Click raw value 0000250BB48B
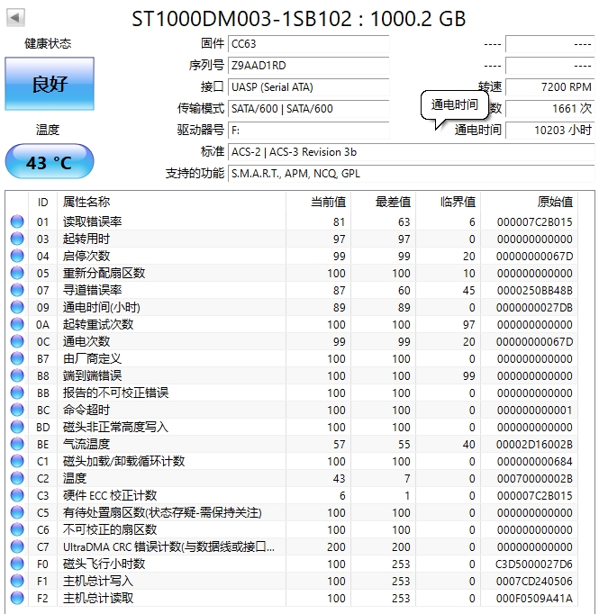This screenshot has height=614, width=599. coord(535,291)
